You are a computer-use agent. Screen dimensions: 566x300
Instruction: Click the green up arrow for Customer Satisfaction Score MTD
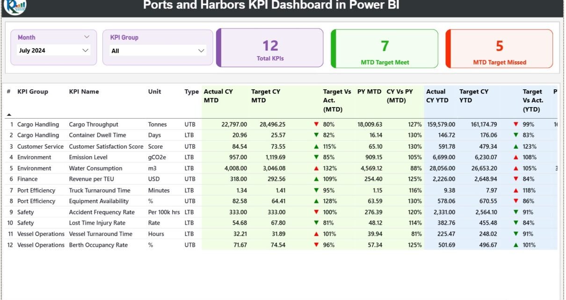[x=317, y=147]
